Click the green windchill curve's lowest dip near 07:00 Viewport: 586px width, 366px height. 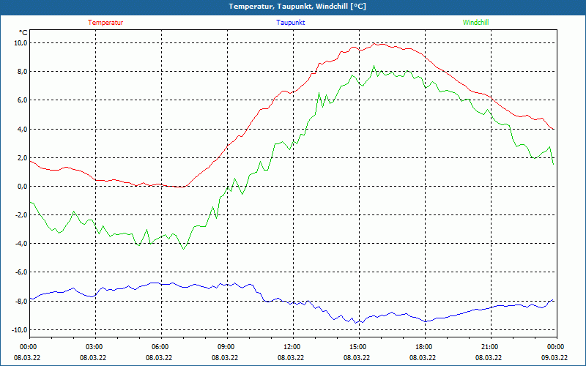[x=184, y=249]
